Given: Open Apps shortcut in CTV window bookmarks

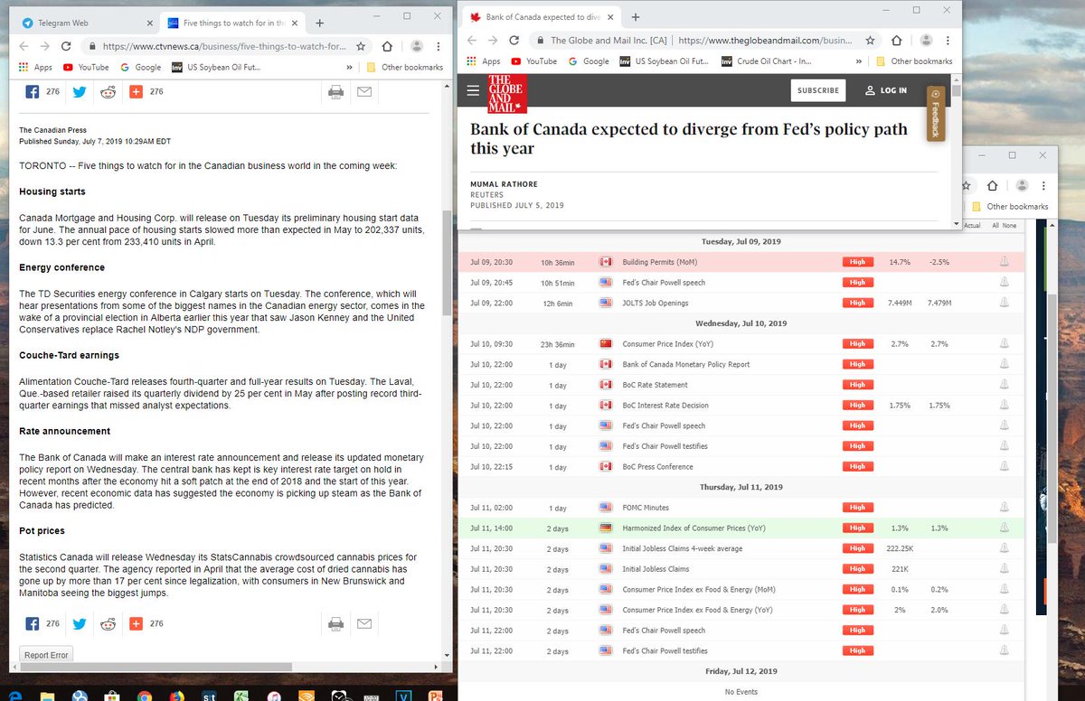Looking at the screenshot, I should click(35, 68).
